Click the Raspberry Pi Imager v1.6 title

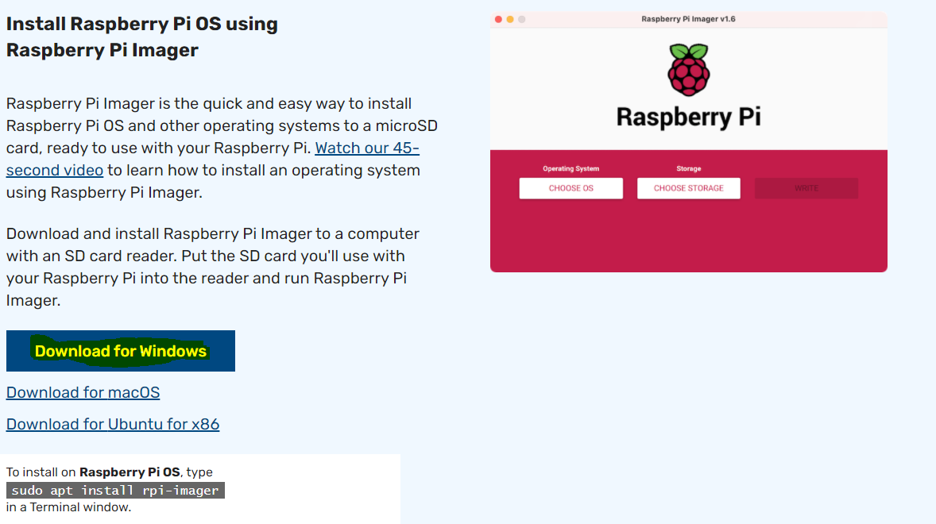688,19
